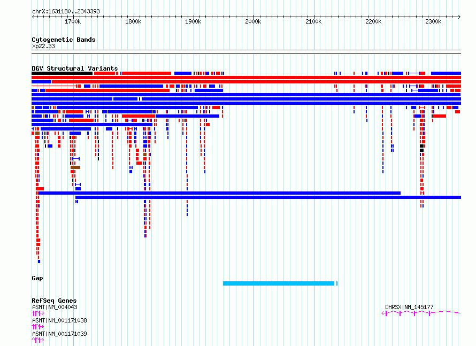Click the left arrowhead of the ruler
476x346 pixels.
pos(33,17)
